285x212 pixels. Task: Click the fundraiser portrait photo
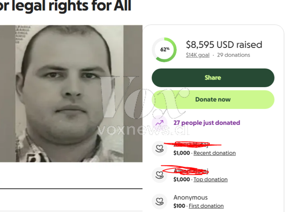pyautogui.click(x=71, y=94)
